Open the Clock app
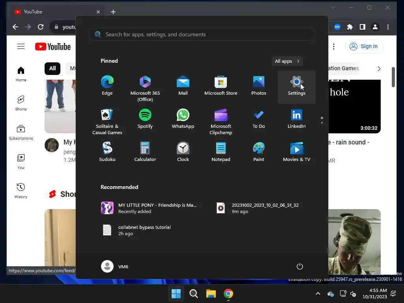This screenshot has height=303, width=404. [183, 153]
